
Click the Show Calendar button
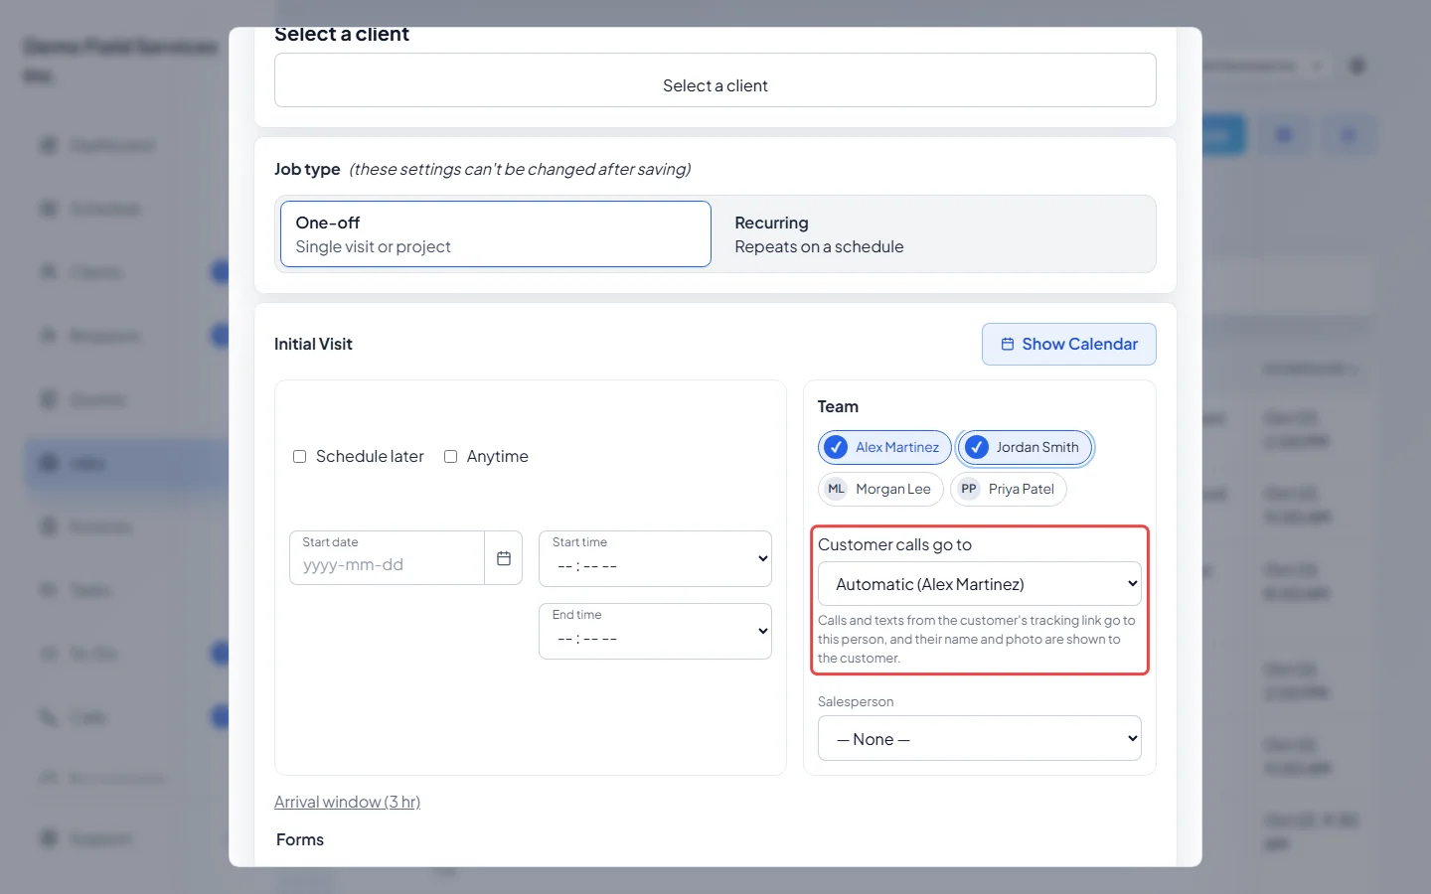pyautogui.click(x=1069, y=344)
